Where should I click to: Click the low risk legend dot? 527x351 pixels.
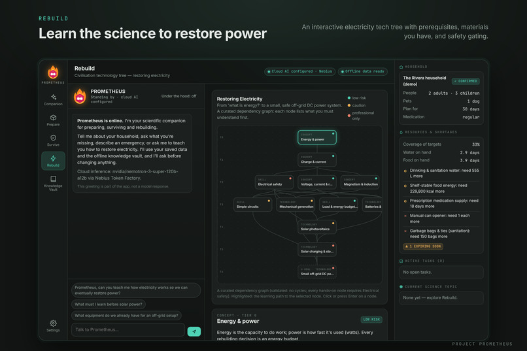click(349, 98)
